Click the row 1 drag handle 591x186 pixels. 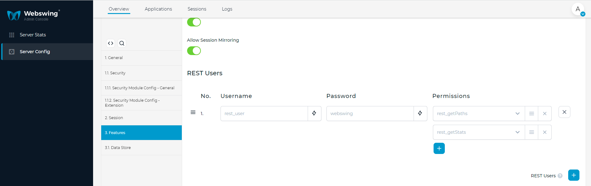[193, 112]
